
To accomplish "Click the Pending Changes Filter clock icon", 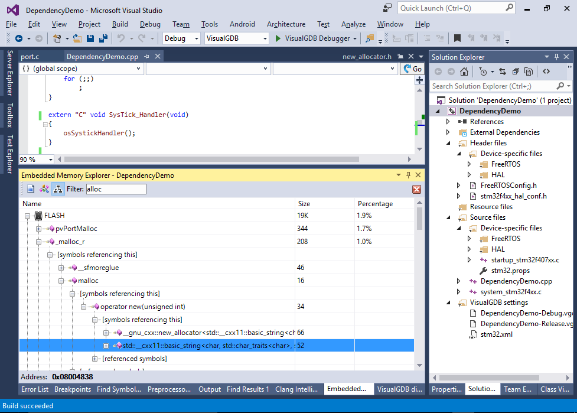I will (483, 71).
